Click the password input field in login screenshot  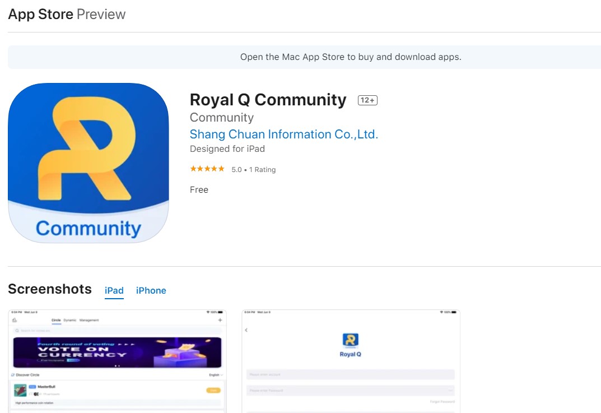[x=350, y=391]
